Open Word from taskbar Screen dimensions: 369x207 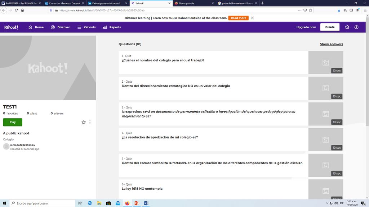(x=146, y=203)
